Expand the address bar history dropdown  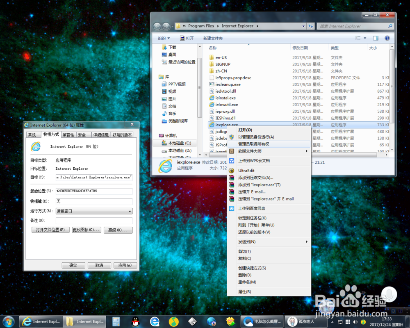click(303, 26)
